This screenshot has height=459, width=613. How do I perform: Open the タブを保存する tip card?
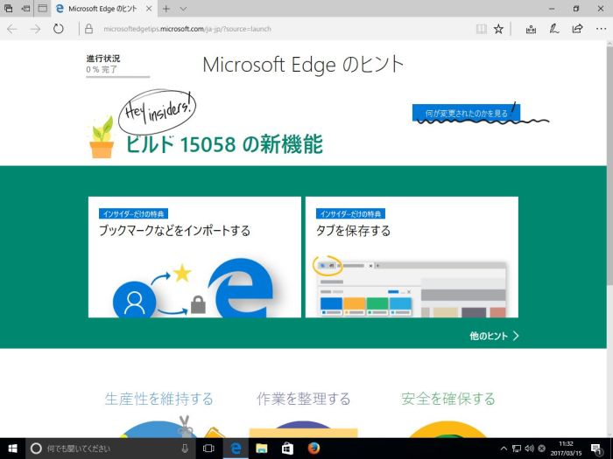pyautogui.click(x=411, y=257)
